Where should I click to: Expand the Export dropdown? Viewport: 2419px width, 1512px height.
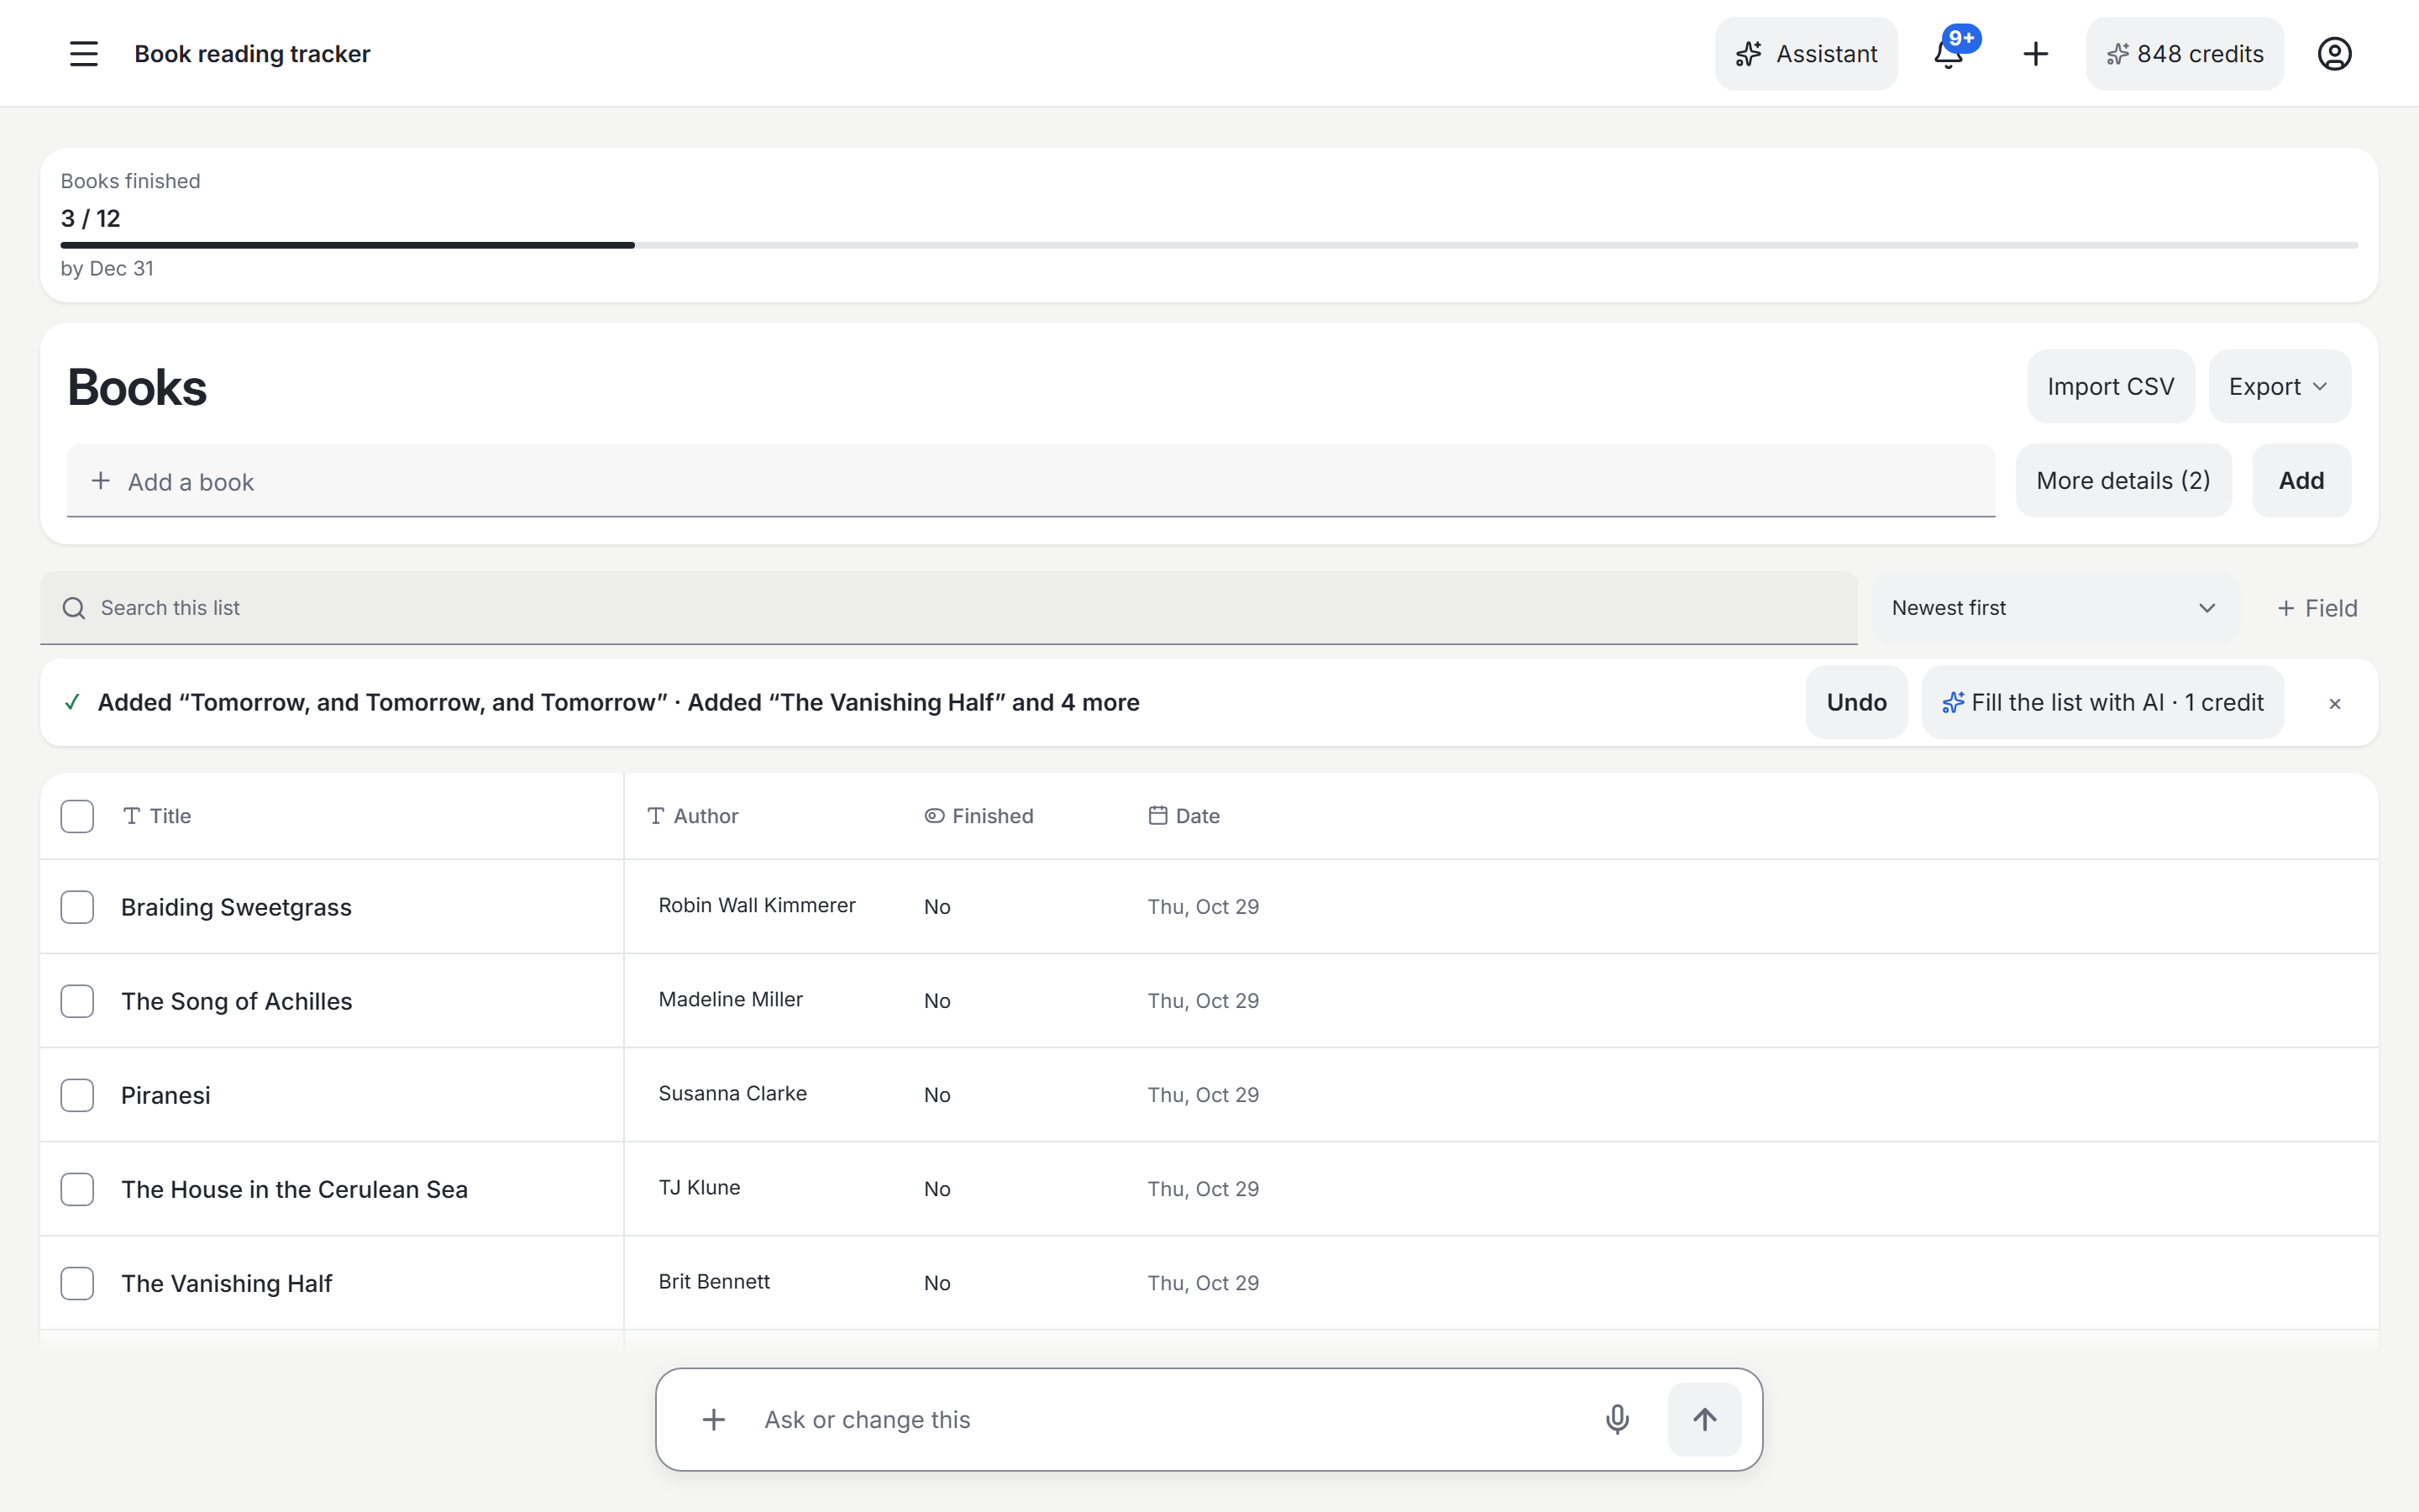point(2279,386)
